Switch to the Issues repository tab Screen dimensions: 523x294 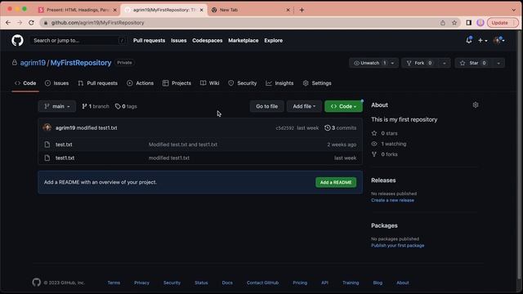(56, 83)
